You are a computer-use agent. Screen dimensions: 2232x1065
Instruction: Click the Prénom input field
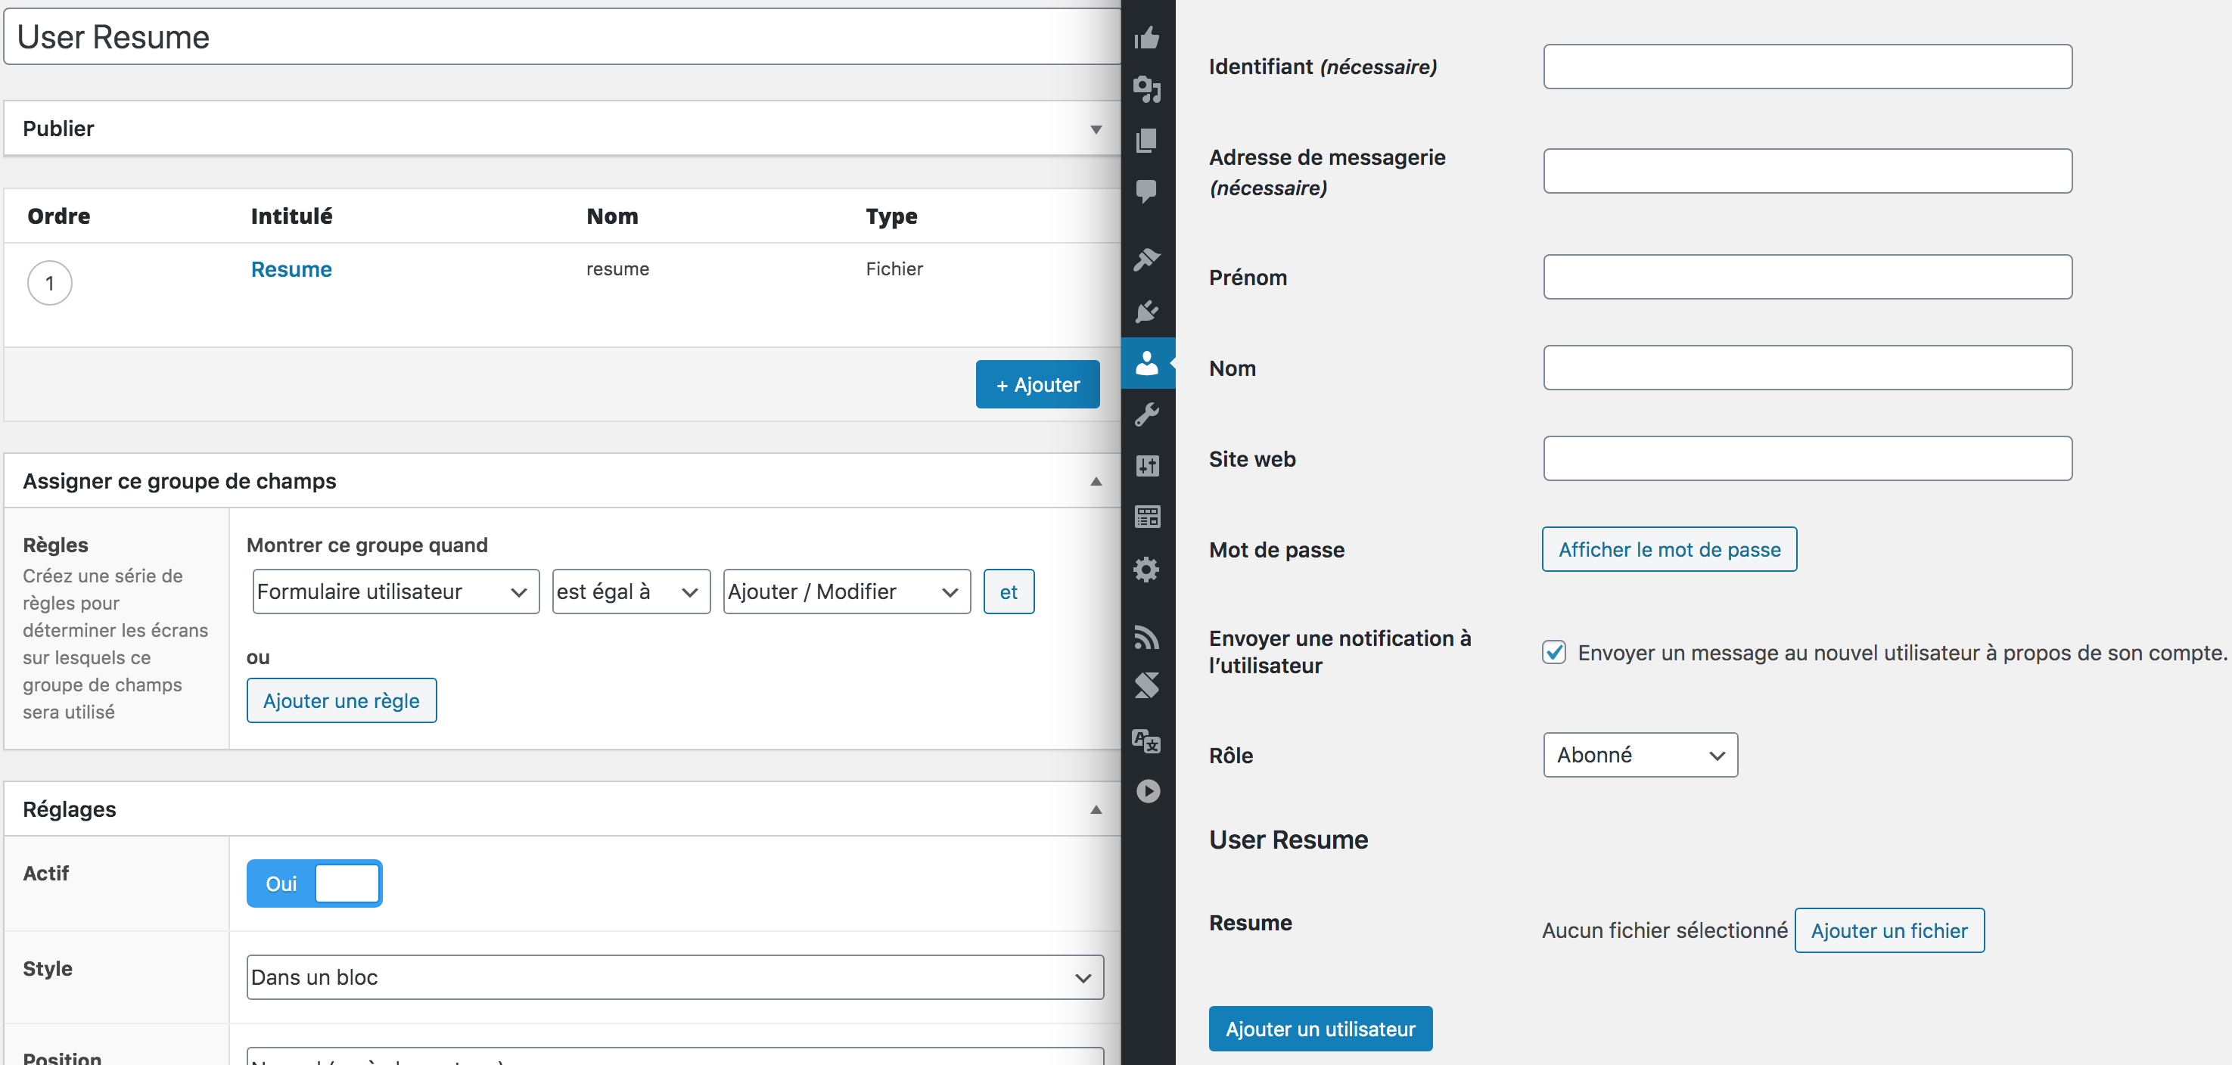coord(1808,278)
